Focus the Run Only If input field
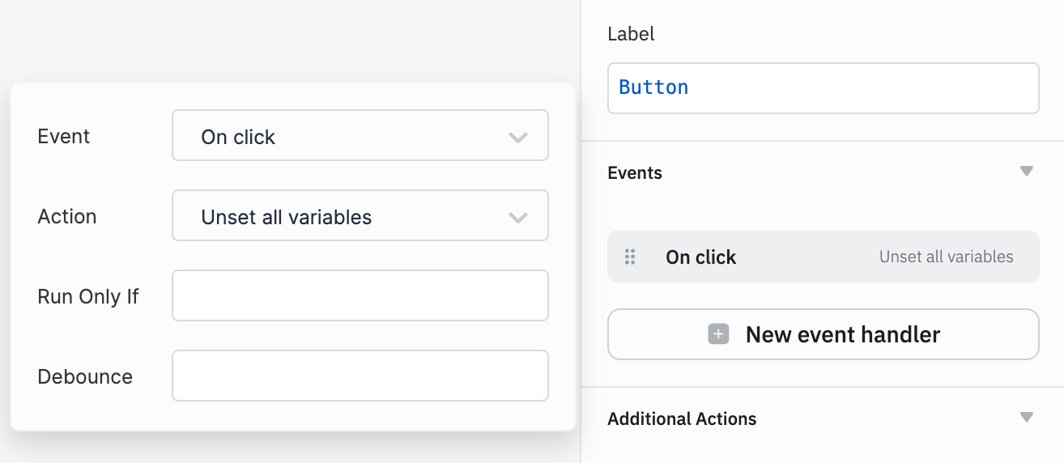 360,295
